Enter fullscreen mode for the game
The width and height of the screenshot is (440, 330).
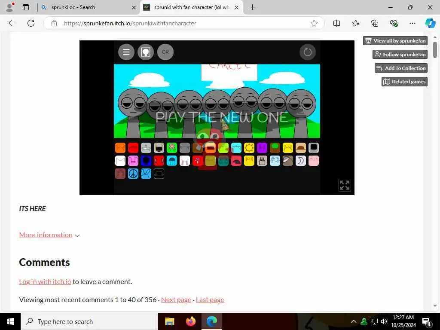click(x=345, y=185)
